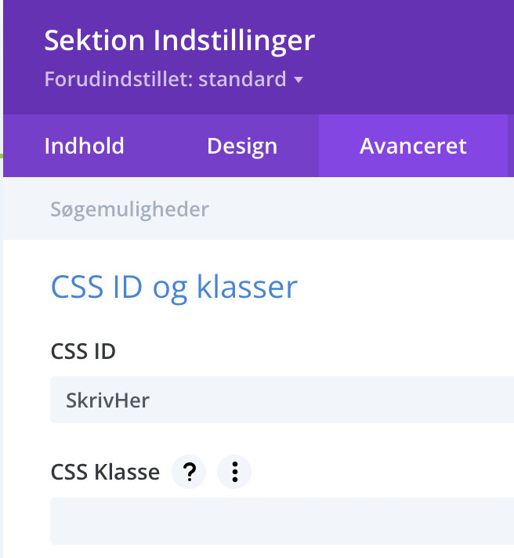
Task: Open the Design tab
Action: pos(241,146)
